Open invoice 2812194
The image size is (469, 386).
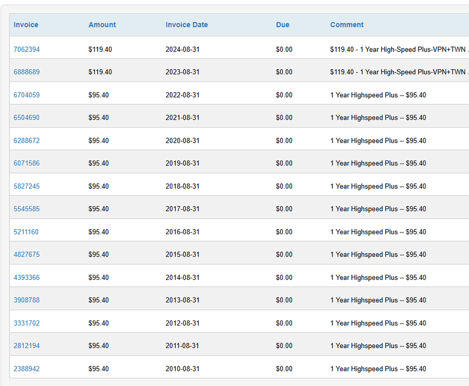[x=26, y=346]
